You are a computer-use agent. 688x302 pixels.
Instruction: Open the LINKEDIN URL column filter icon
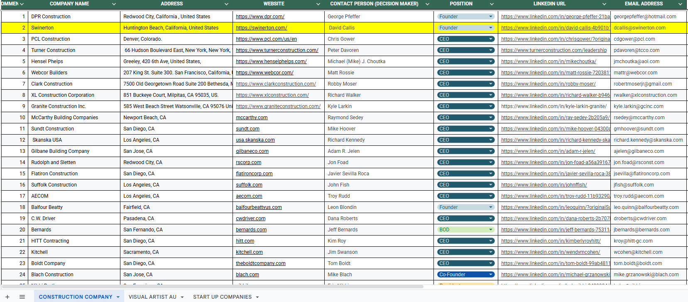[x=604, y=4]
